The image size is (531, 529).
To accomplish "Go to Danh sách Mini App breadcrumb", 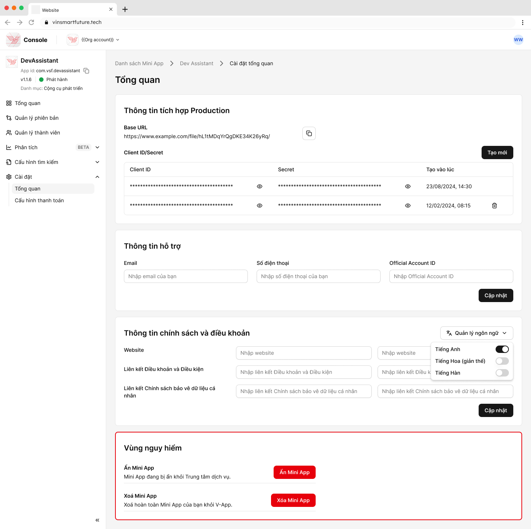I will 139,63.
